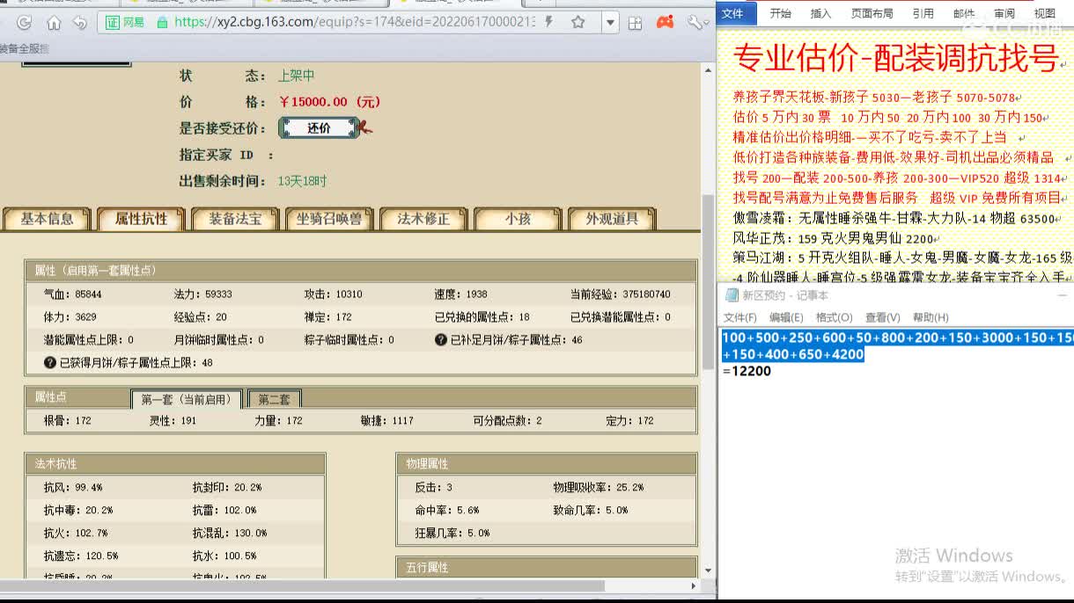
Task: Click the 网易 certificate badge in the address bar
Action: [126, 23]
